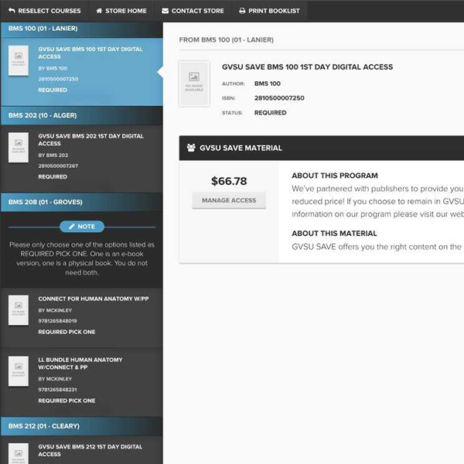The image size is (464, 464).
Task: Click the $66.78 price
Action: point(229,181)
